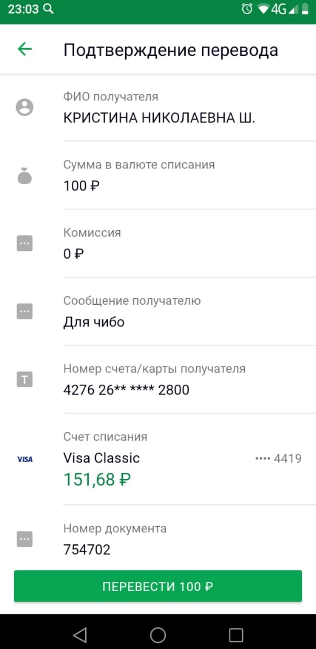316x649 pixels.
Task: Select recipient name КРИСТИНА НИКОЛАЕВНА Ш.
Action: [159, 118]
